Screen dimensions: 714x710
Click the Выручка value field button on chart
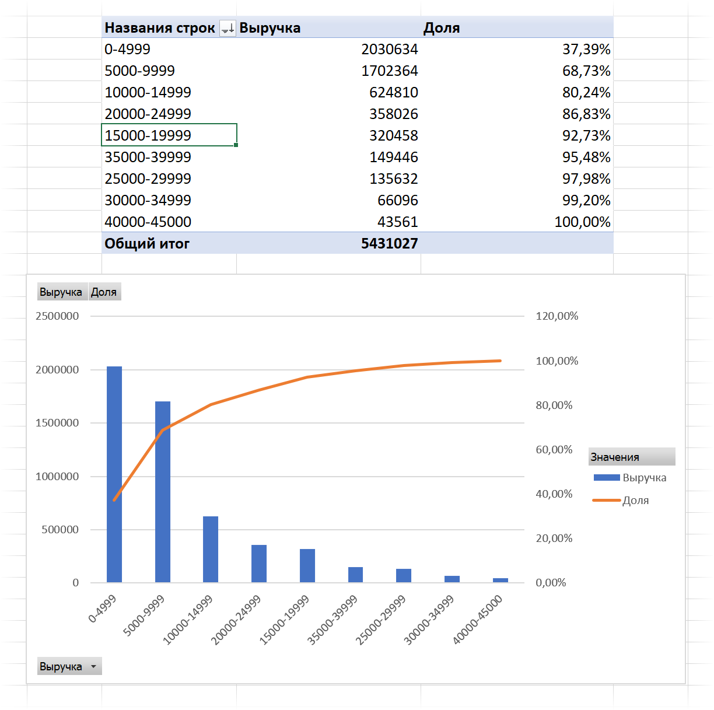(x=62, y=292)
